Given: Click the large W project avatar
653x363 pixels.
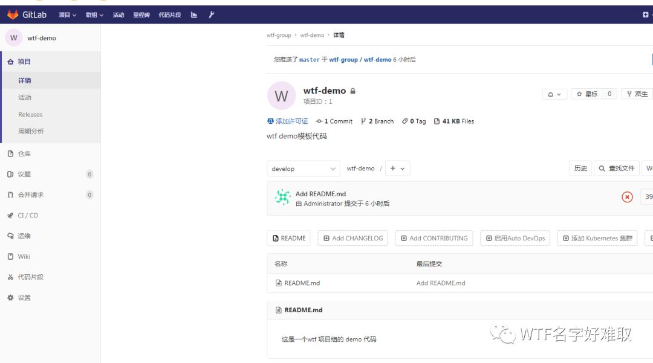Looking at the screenshot, I should [281, 95].
